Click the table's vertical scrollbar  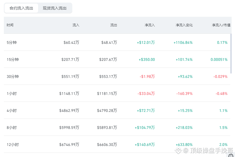pos(231,54)
